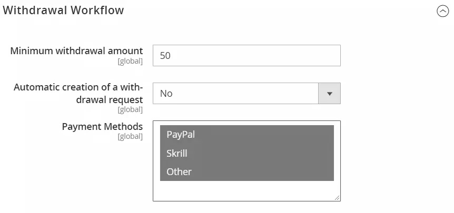Image resolution: width=454 pixels, height=213 pixels.
Task: Click the value 50 in the amount field
Action: pyautogui.click(x=165, y=55)
